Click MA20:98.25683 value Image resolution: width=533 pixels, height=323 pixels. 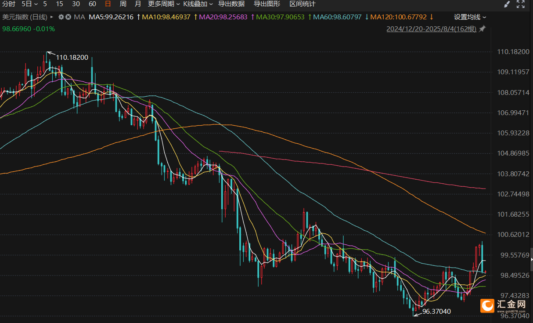(x=223, y=17)
